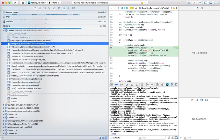Show the Quick Help inspector
This screenshot has height=140, width=220.
[x=202, y=8]
